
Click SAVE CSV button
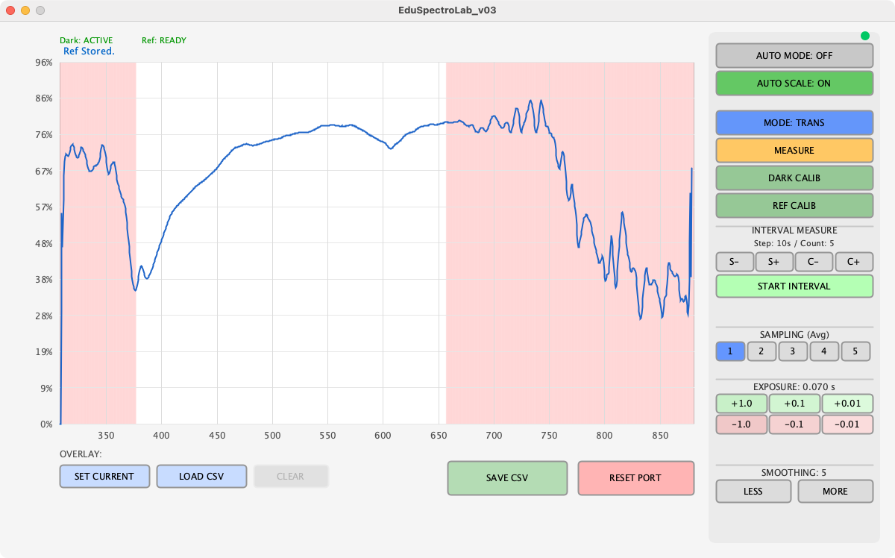(x=507, y=478)
